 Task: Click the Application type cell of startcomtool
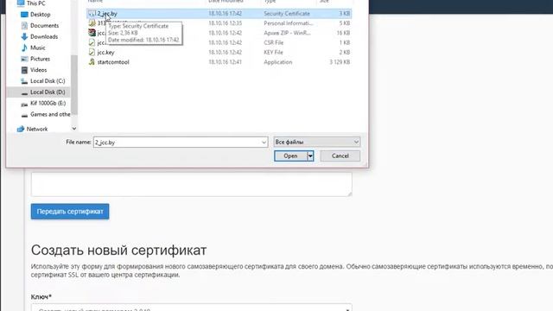pyautogui.click(x=278, y=62)
